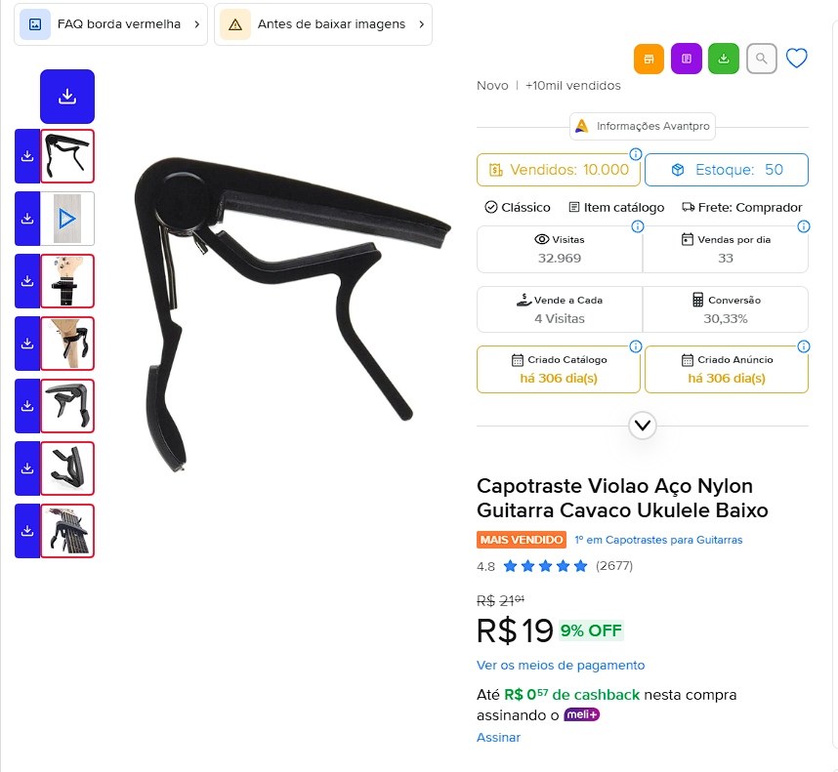
Task: Add product to favorites with heart icon
Action: [x=796, y=59]
